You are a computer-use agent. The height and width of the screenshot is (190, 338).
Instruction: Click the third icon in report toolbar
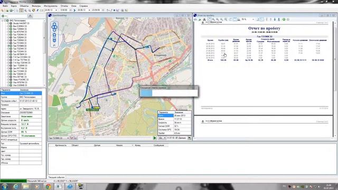204,20
